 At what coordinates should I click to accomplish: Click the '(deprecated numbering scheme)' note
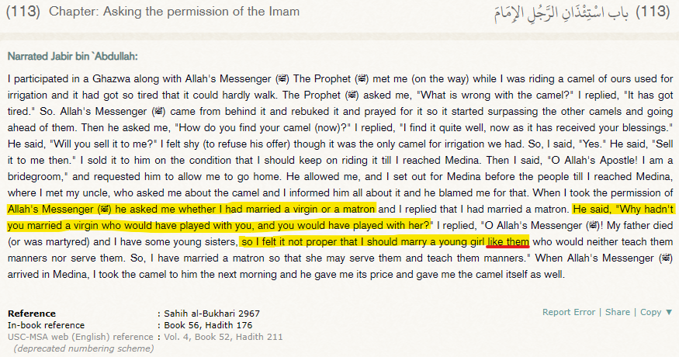[83, 348]
